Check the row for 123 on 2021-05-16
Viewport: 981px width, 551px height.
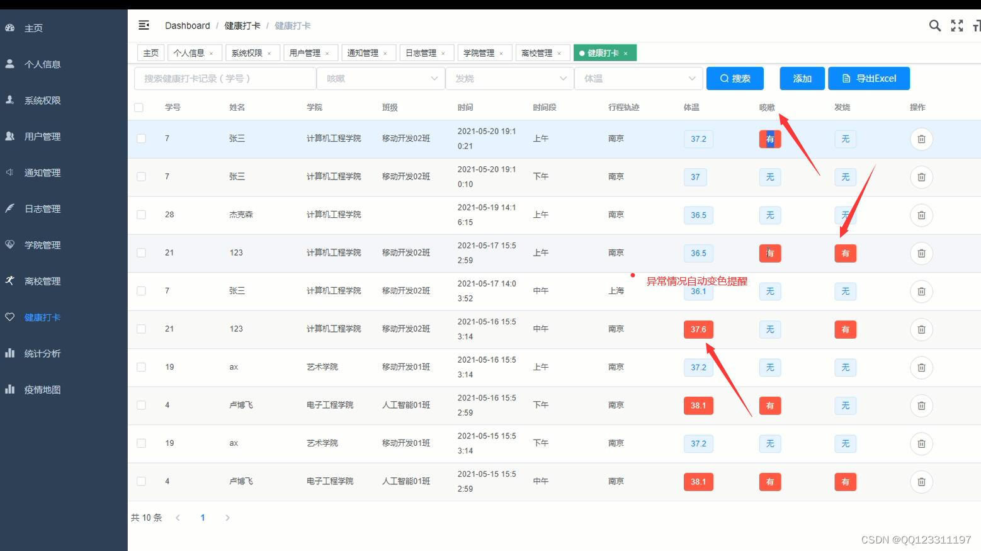141,329
